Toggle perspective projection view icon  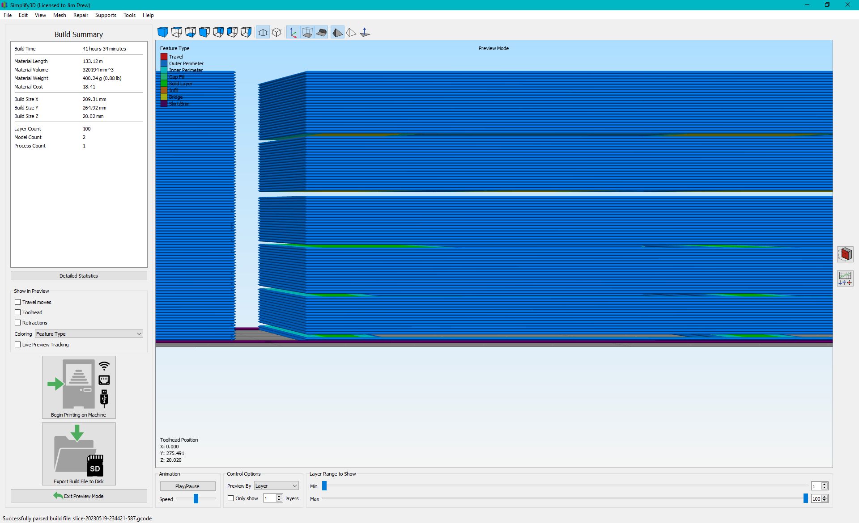point(263,32)
